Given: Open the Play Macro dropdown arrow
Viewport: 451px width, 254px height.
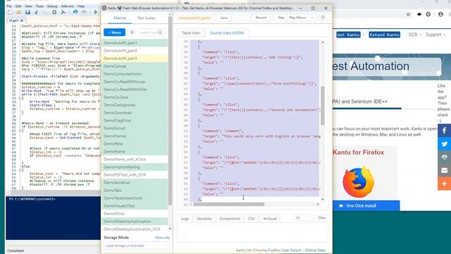Looking at the screenshot, I should point(312,18).
